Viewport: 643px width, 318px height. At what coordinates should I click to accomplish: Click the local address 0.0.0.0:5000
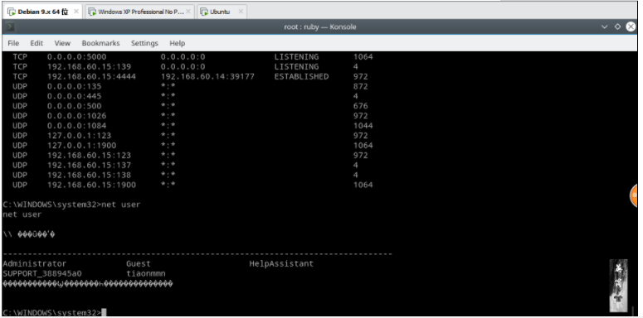pos(76,57)
